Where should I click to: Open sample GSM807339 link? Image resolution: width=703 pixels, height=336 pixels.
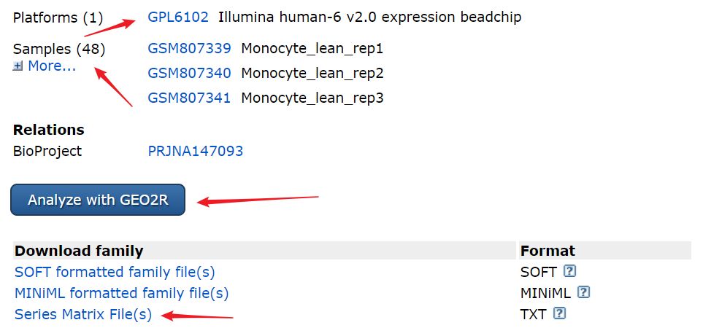(x=189, y=48)
